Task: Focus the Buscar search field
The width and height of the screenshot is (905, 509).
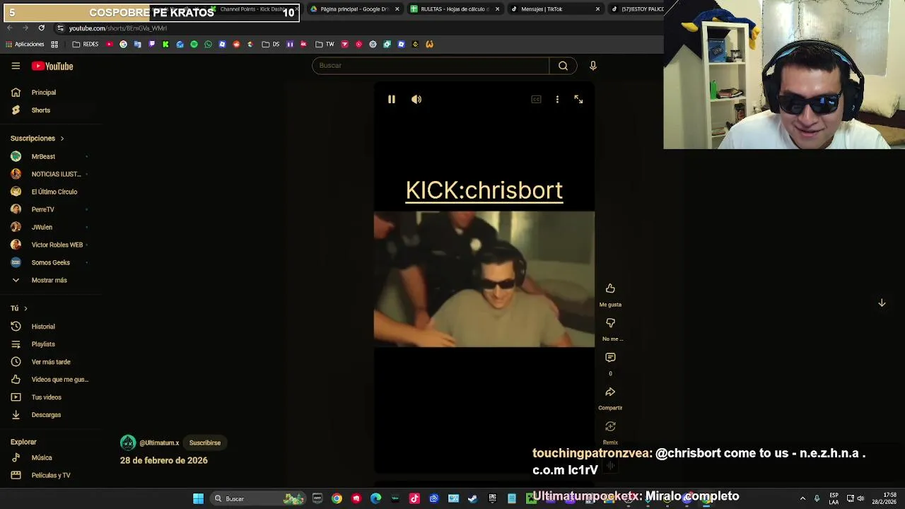Action: pyautogui.click(x=430, y=66)
